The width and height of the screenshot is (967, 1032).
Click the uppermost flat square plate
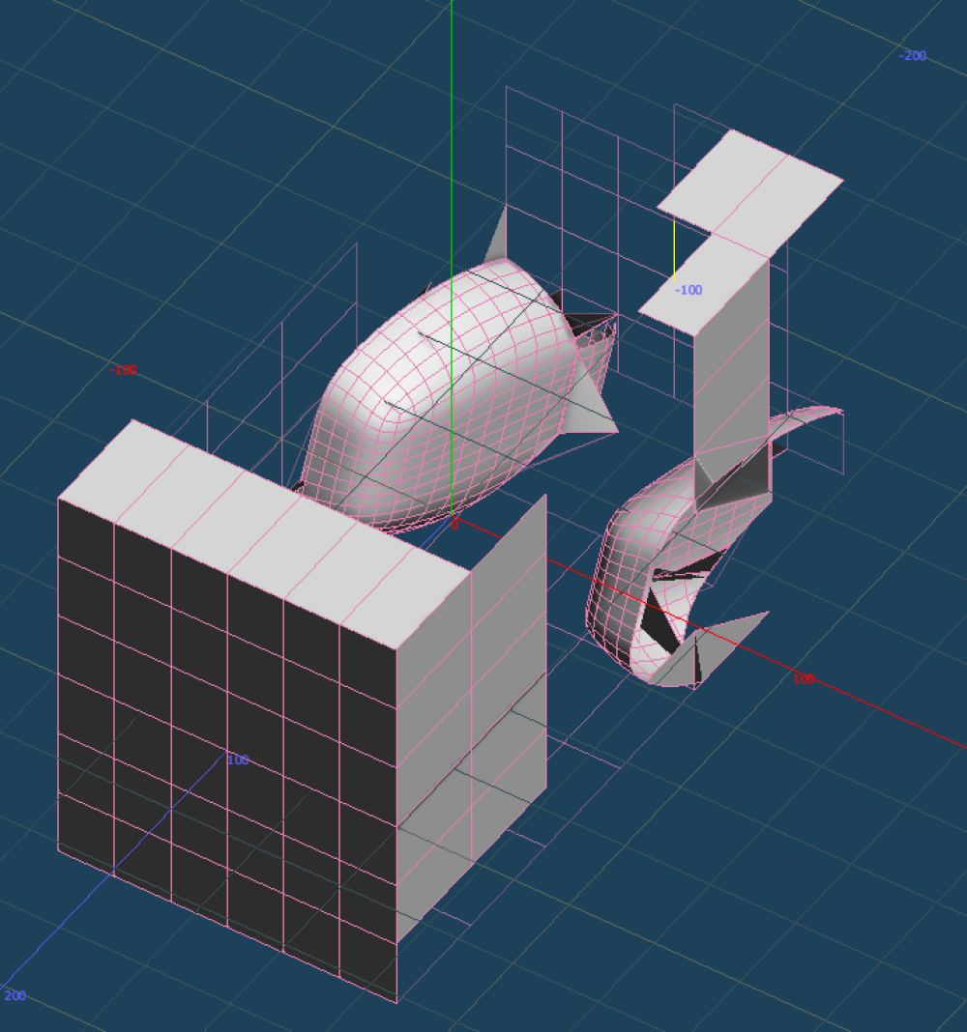750,184
